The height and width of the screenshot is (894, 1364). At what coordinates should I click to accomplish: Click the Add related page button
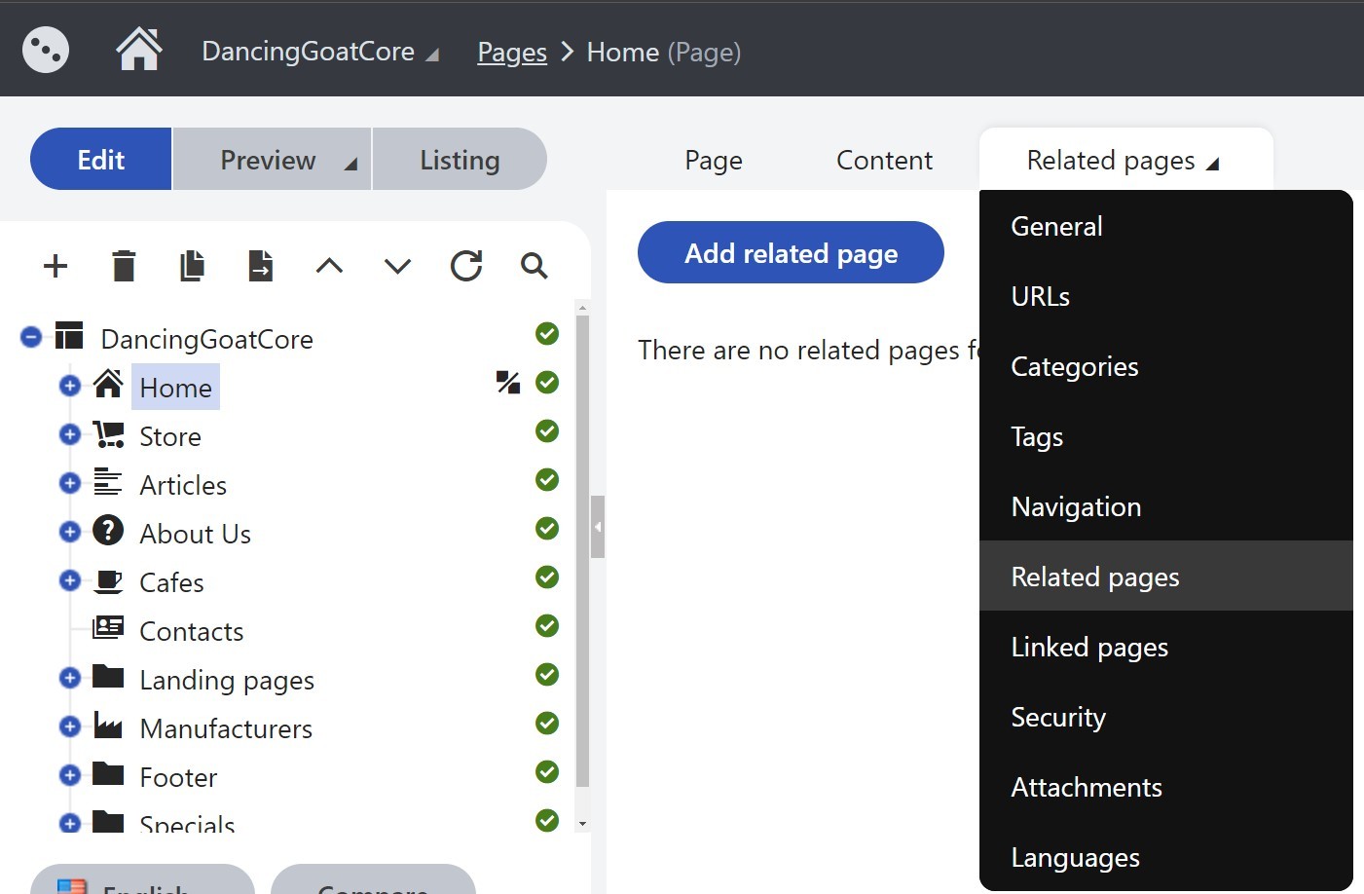pyautogui.click(x=791, y=252)
